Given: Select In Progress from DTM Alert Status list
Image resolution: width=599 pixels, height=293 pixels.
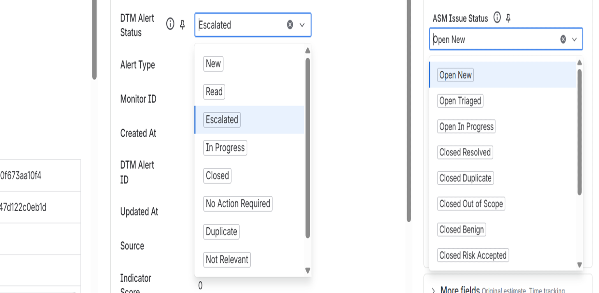Looking at the screenshot, I should 225,148.
